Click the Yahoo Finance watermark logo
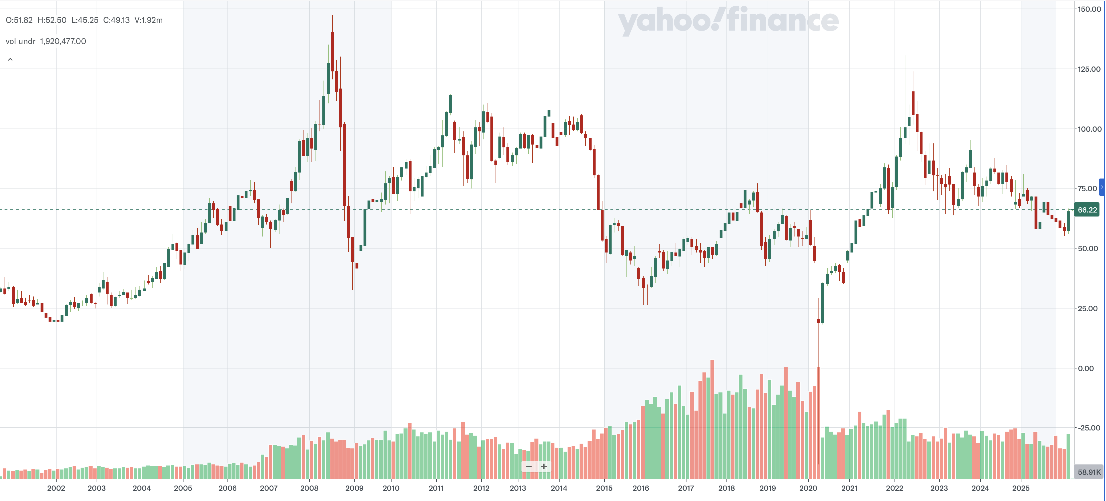Screen dimensions: 1106x501 (728, 21)
